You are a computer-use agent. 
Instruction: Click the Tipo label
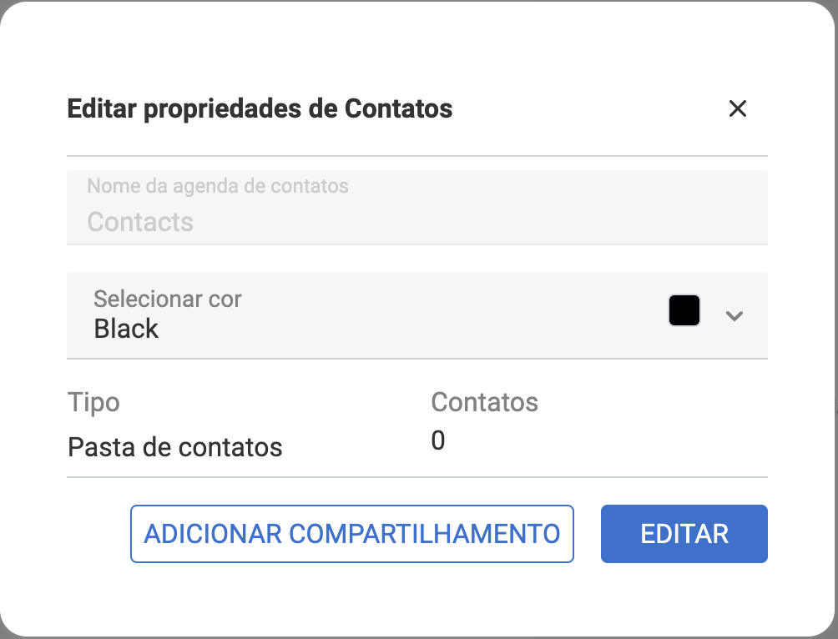click(x=93, y=402)
